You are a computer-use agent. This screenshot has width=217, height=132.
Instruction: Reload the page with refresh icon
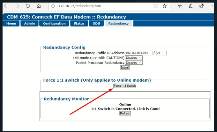(x=28, y=6)
